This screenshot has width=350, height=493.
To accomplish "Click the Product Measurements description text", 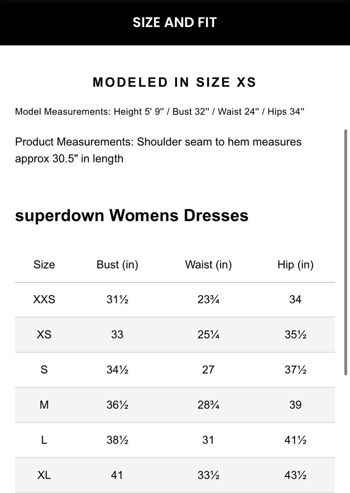I will pos(158,150).
